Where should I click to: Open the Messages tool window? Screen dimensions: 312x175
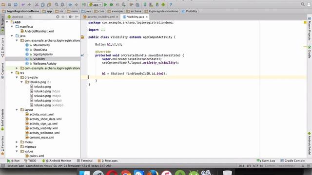coord(108,161)
